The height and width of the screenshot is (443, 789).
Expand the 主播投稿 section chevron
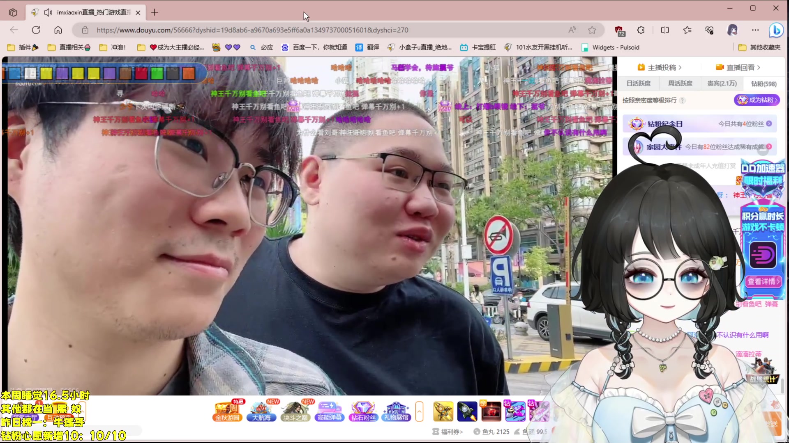(680, 67)
